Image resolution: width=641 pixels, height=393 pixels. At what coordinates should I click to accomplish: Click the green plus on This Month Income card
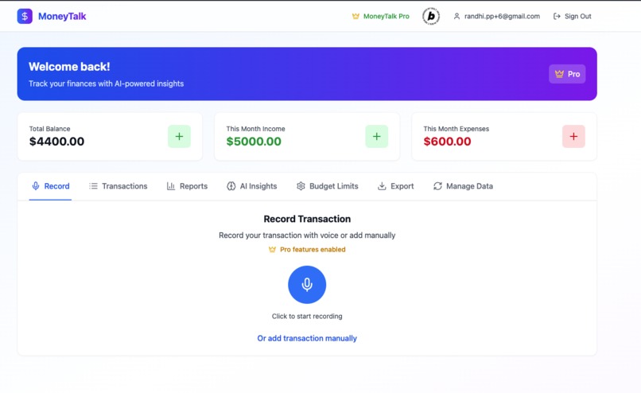[376, 137]
